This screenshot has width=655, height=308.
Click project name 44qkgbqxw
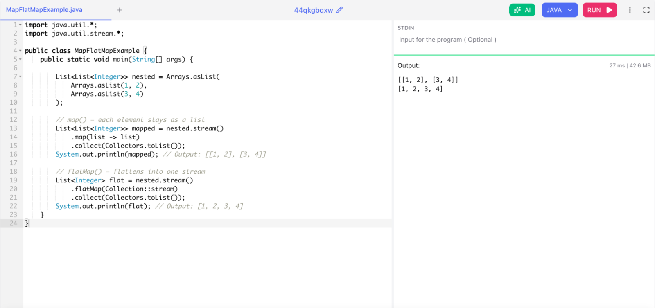[x=313, y=10]
